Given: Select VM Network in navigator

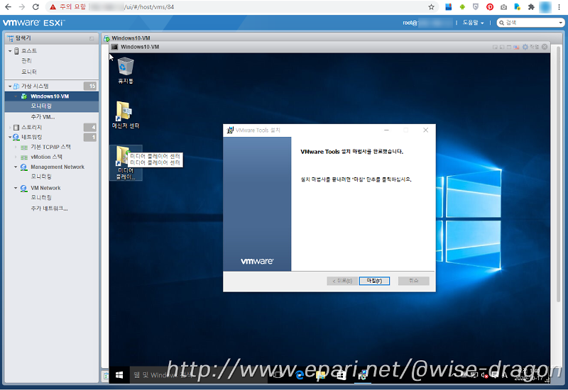Looking at the screenshot, I should [x=45, y=188].
